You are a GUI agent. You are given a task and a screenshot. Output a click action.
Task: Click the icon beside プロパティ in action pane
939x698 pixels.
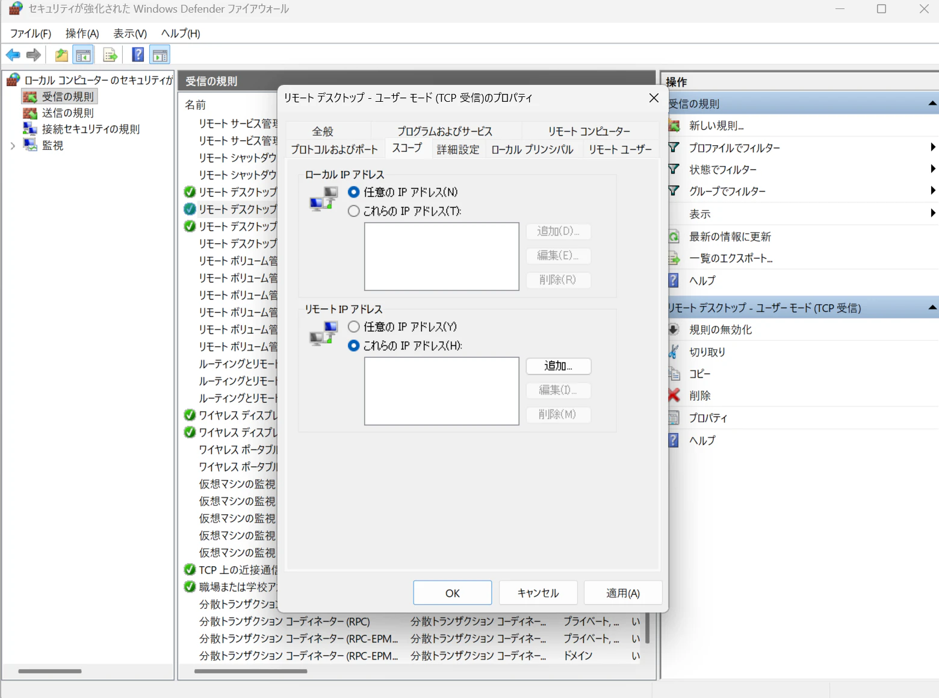(674, 417)
